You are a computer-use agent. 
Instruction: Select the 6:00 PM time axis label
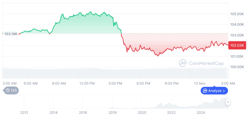pos(143,83)
